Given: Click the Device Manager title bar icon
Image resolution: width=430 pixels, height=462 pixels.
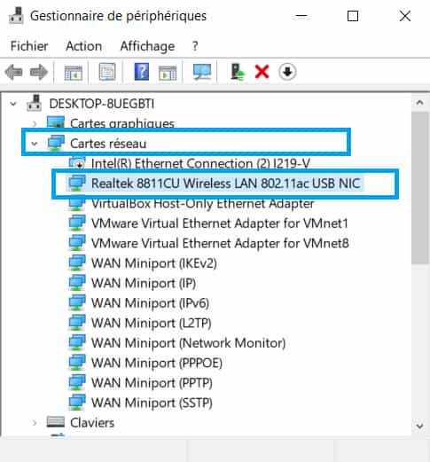Looking at the screenshot, I should tap(16, 15).
